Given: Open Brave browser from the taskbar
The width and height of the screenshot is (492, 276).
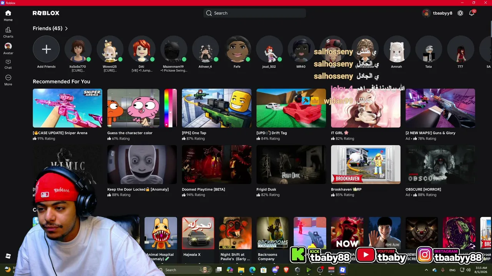Looking at the screenshot, I should click(x=286, y=270).
